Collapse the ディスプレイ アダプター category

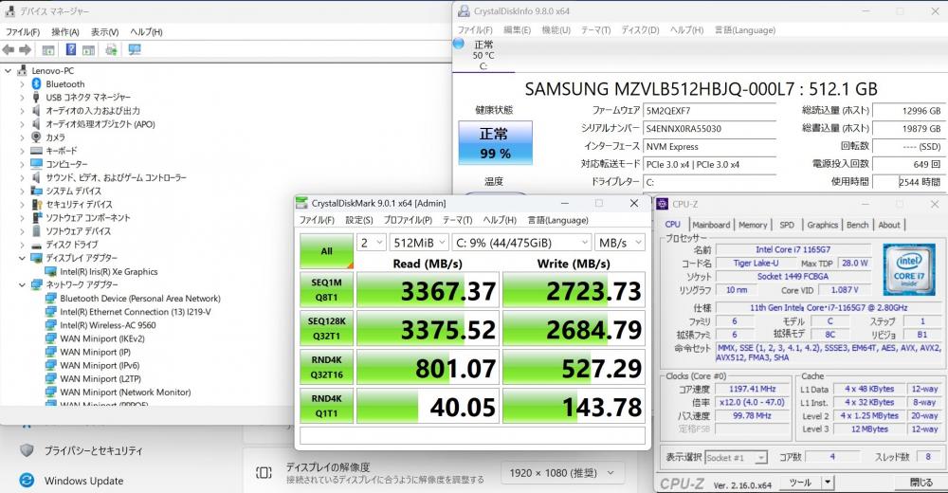point(23,258)
